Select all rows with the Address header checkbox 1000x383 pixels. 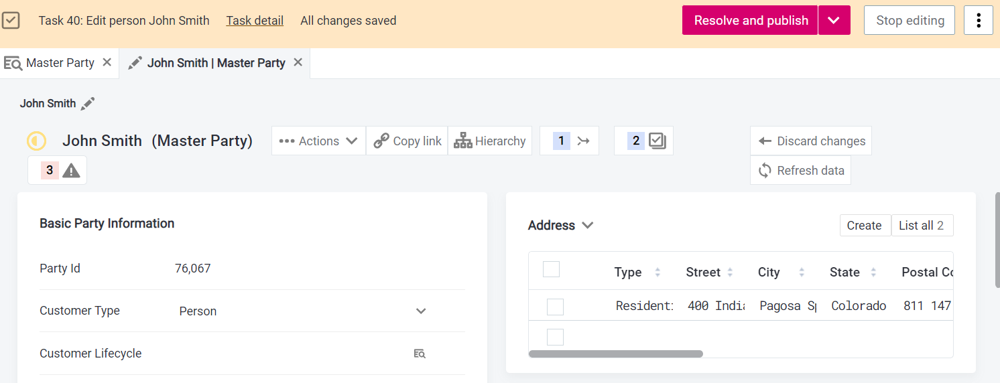[551, 269]
